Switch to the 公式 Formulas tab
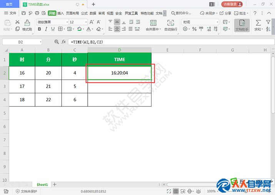Image resolution: width=275 pixels, height=195 pixels. (x=84, y=13)
